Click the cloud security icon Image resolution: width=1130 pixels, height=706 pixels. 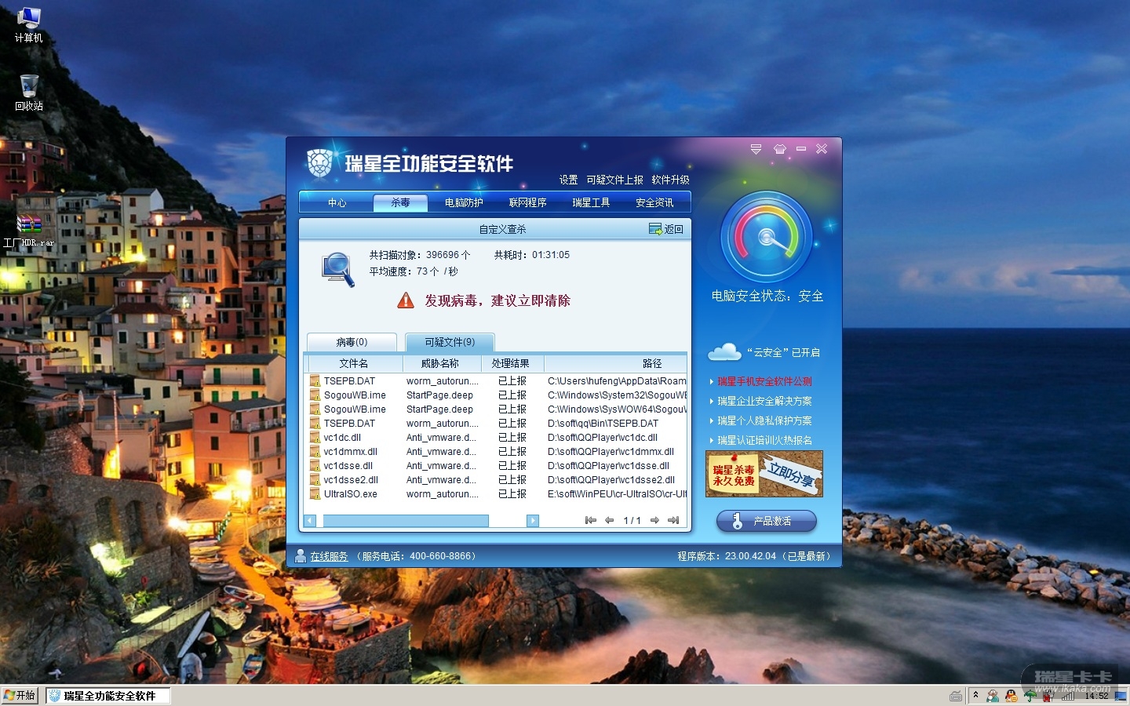(724, 352)
